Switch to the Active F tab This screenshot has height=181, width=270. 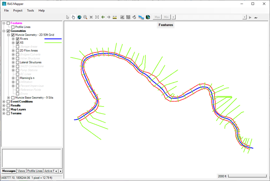(x=49, y=171)
